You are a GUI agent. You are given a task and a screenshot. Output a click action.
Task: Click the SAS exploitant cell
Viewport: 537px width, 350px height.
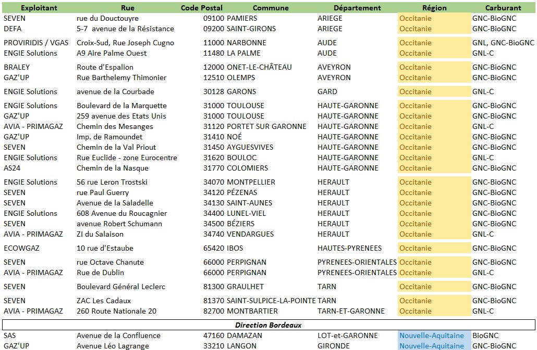click(x=9, y=335)
